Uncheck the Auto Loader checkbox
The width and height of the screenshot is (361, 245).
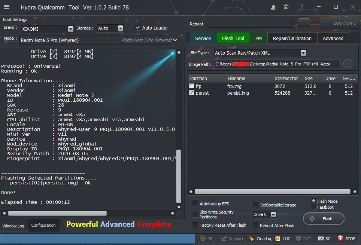click(138, 28)
